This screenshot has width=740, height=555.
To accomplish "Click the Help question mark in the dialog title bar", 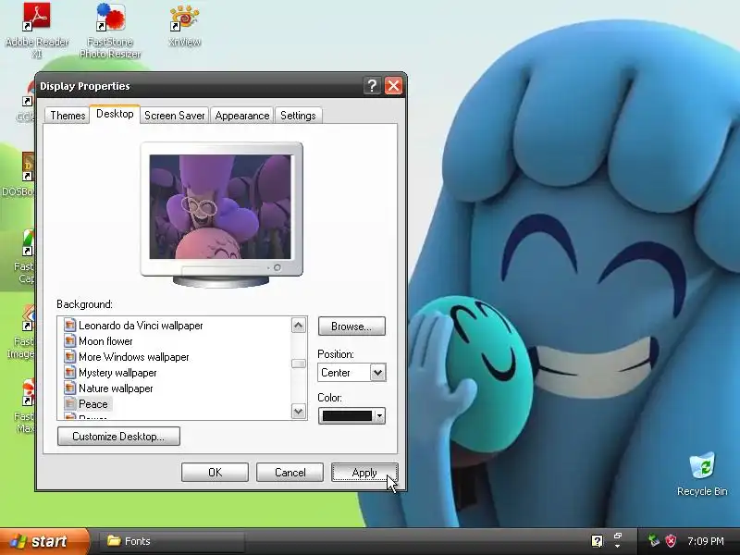I will pos(372,86).
